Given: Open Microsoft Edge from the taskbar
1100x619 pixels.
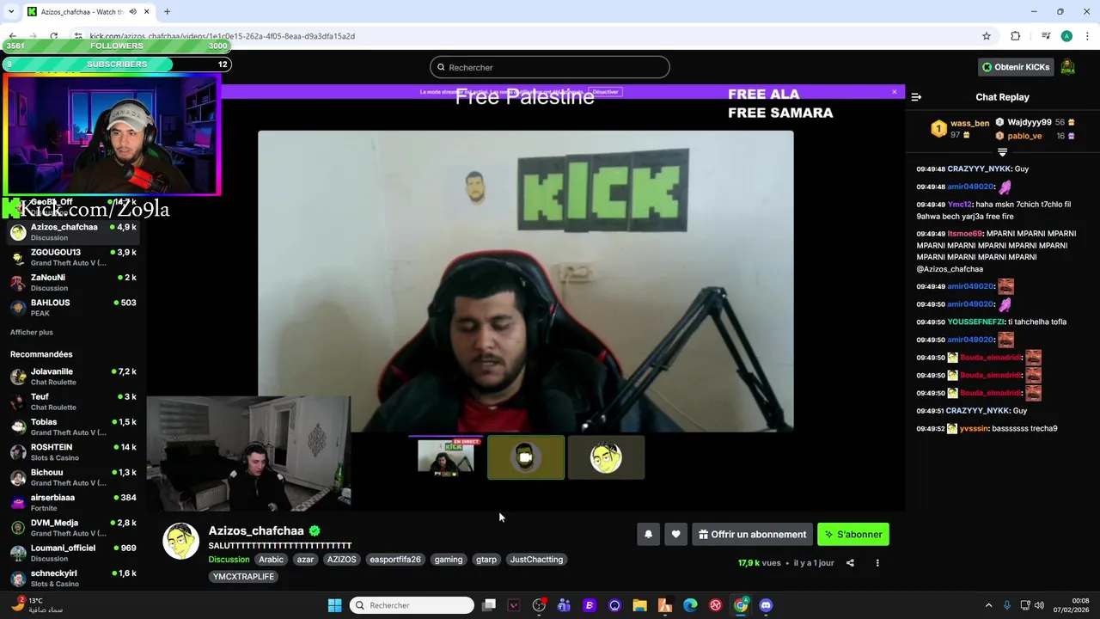Looking at the screenshot, I should click(x=690, y=605).
